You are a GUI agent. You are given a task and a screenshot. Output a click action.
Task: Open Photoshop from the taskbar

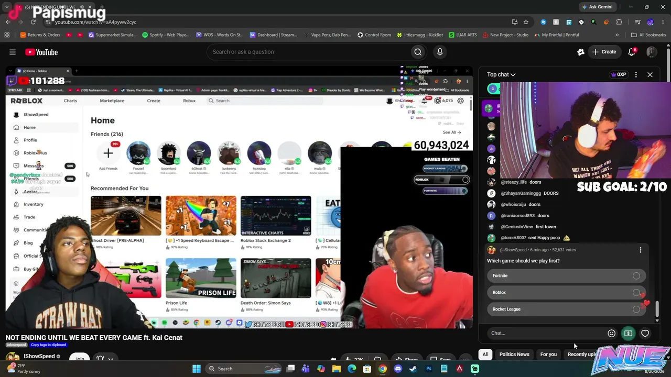click(x=429, y=369)
